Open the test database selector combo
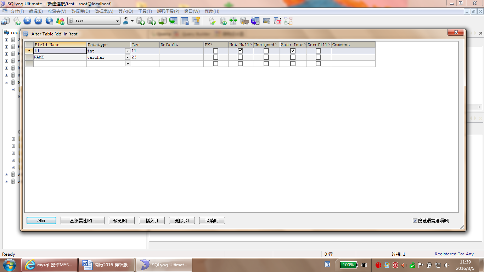 pyautogui.click(x=94, y=21)
